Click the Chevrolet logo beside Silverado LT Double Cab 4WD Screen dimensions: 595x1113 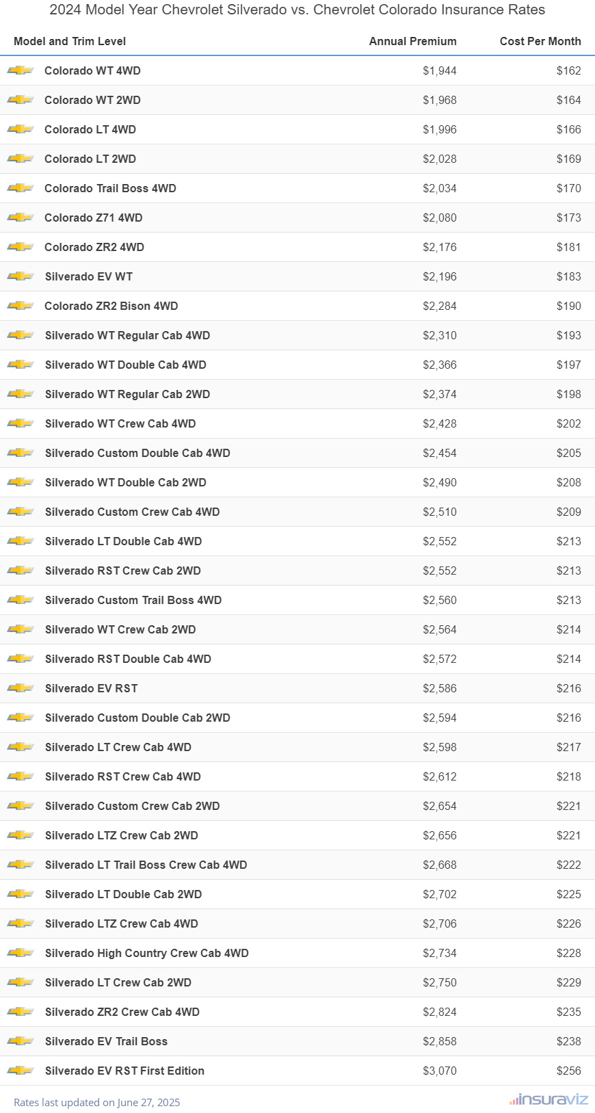(21, 541)
